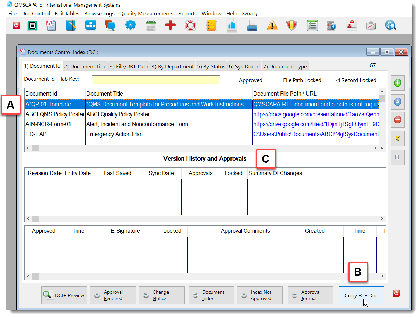Open the bar chart statistics tool

click(232, 25)
